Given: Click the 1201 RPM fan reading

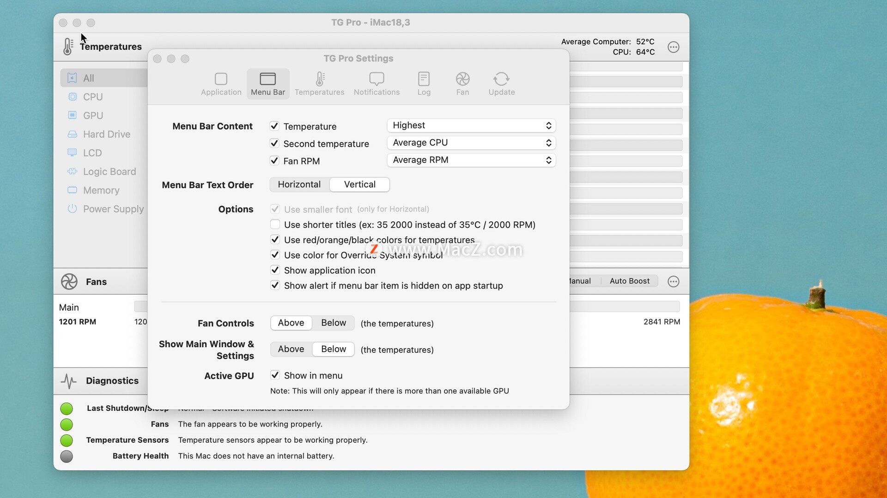Looking at the screenshot, I should coord(78,322).
